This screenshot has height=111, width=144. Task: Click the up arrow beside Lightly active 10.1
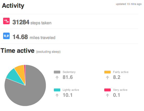(x=57, y=95)
